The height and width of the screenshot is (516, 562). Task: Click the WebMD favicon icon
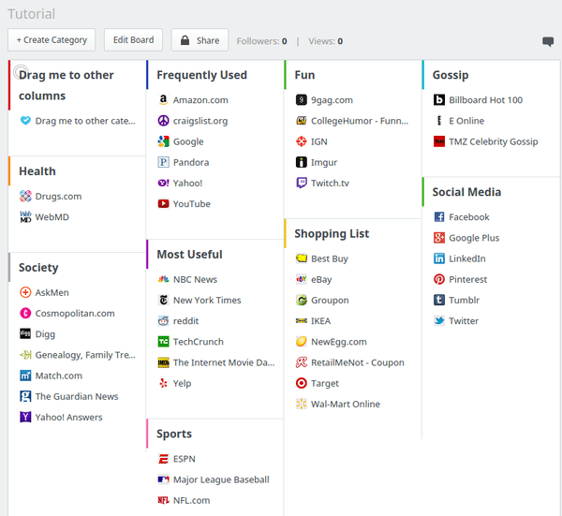point(25,216)
